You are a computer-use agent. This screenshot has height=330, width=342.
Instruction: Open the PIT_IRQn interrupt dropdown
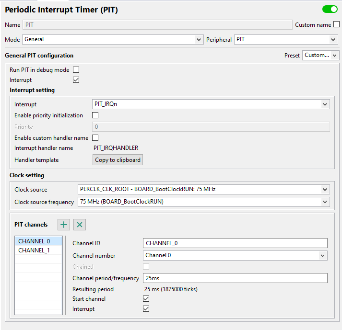coord(211,104)
